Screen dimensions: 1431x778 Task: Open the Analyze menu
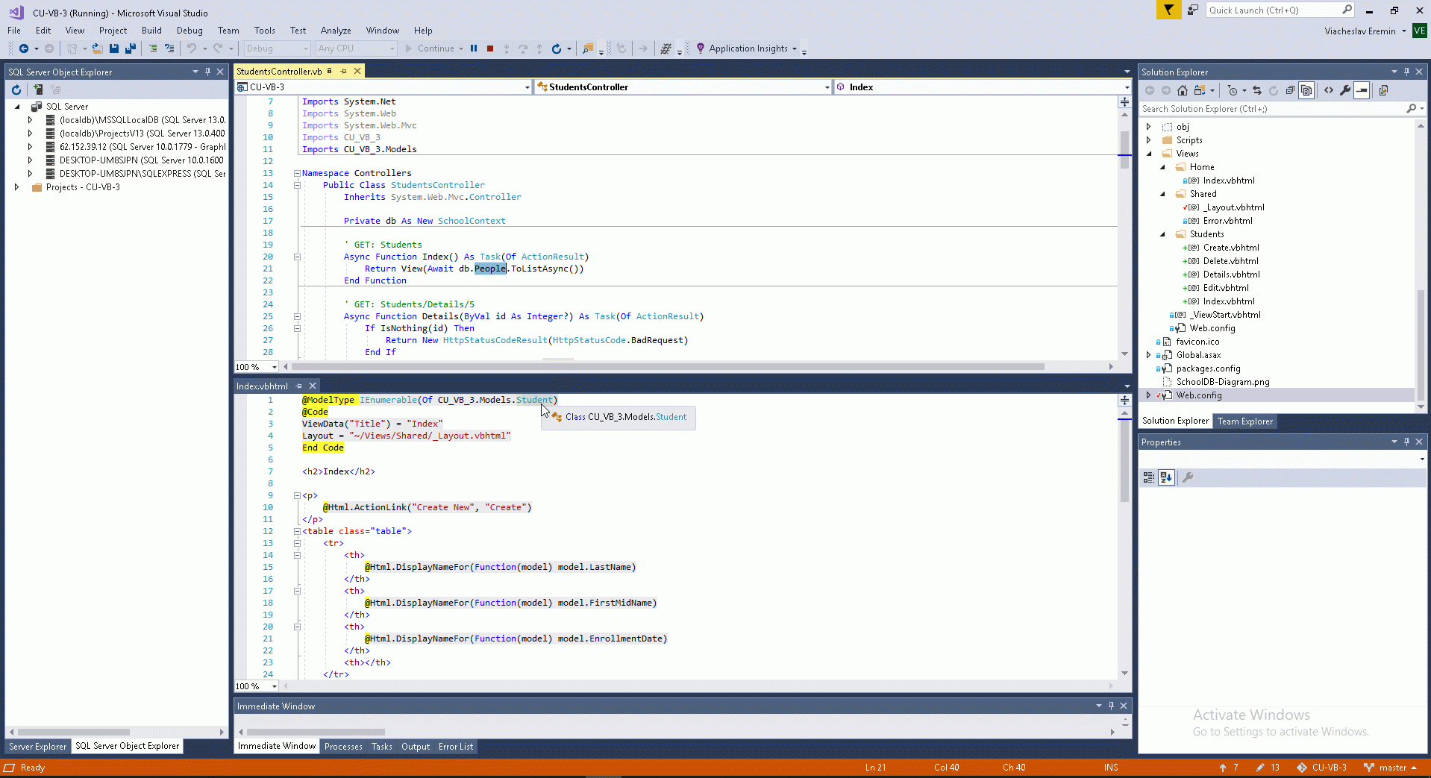336,31
